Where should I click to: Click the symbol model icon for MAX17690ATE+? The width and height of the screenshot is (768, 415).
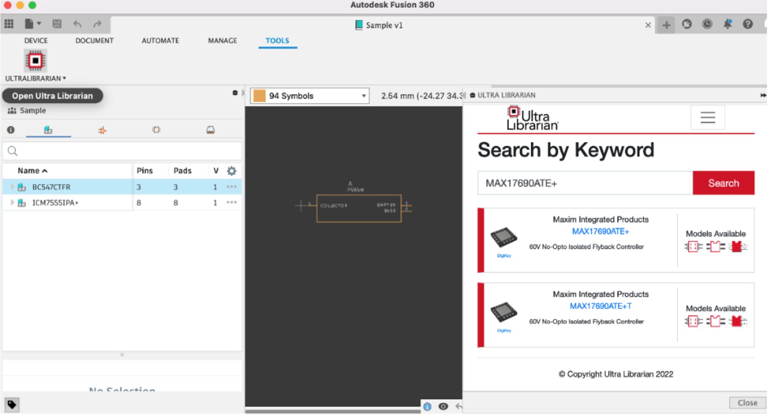693,247
